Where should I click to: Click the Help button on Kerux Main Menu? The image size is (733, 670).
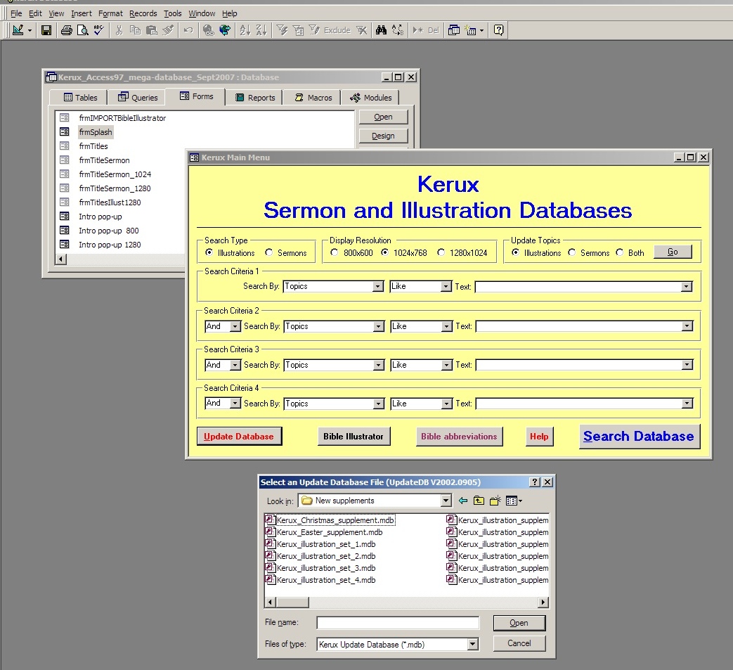pyautogui.click(x=539, y=436)
